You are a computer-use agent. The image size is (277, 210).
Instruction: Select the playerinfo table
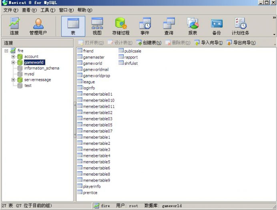pos(92,186)
